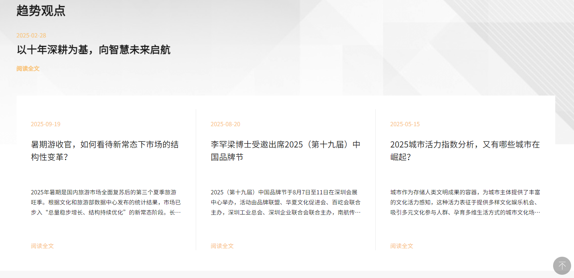Image resolution: width=574 pixels, height=278 pixels.
Task: Click the 2025-05-15 date
Action: (405, 124)
